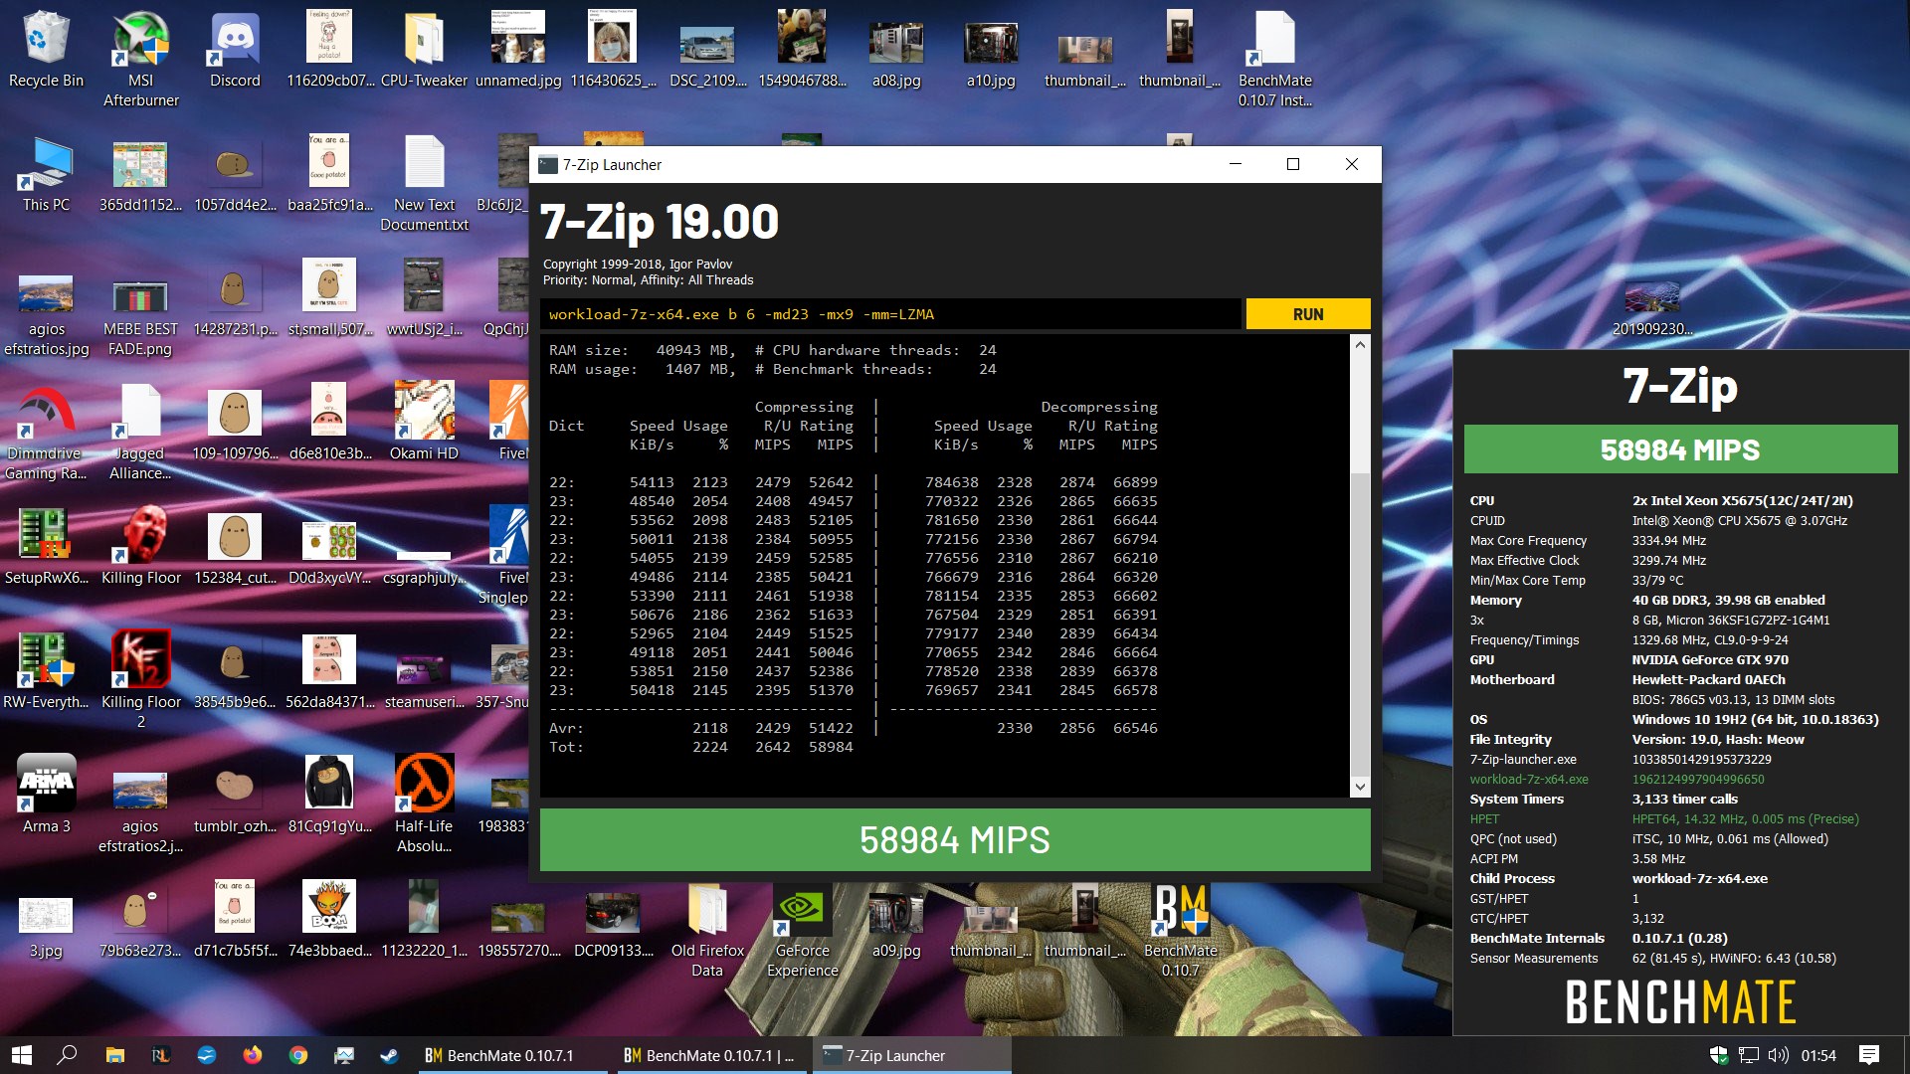This screenshot has width=1910, height=1074.
Task: Open the Arma 3 desktop shortcut
Action: tap(46, 796)
